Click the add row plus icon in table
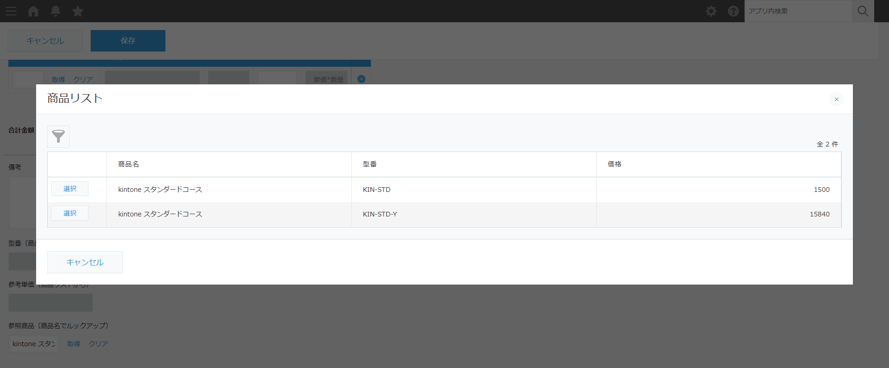889x368 pixels. (x=362, y=79)
